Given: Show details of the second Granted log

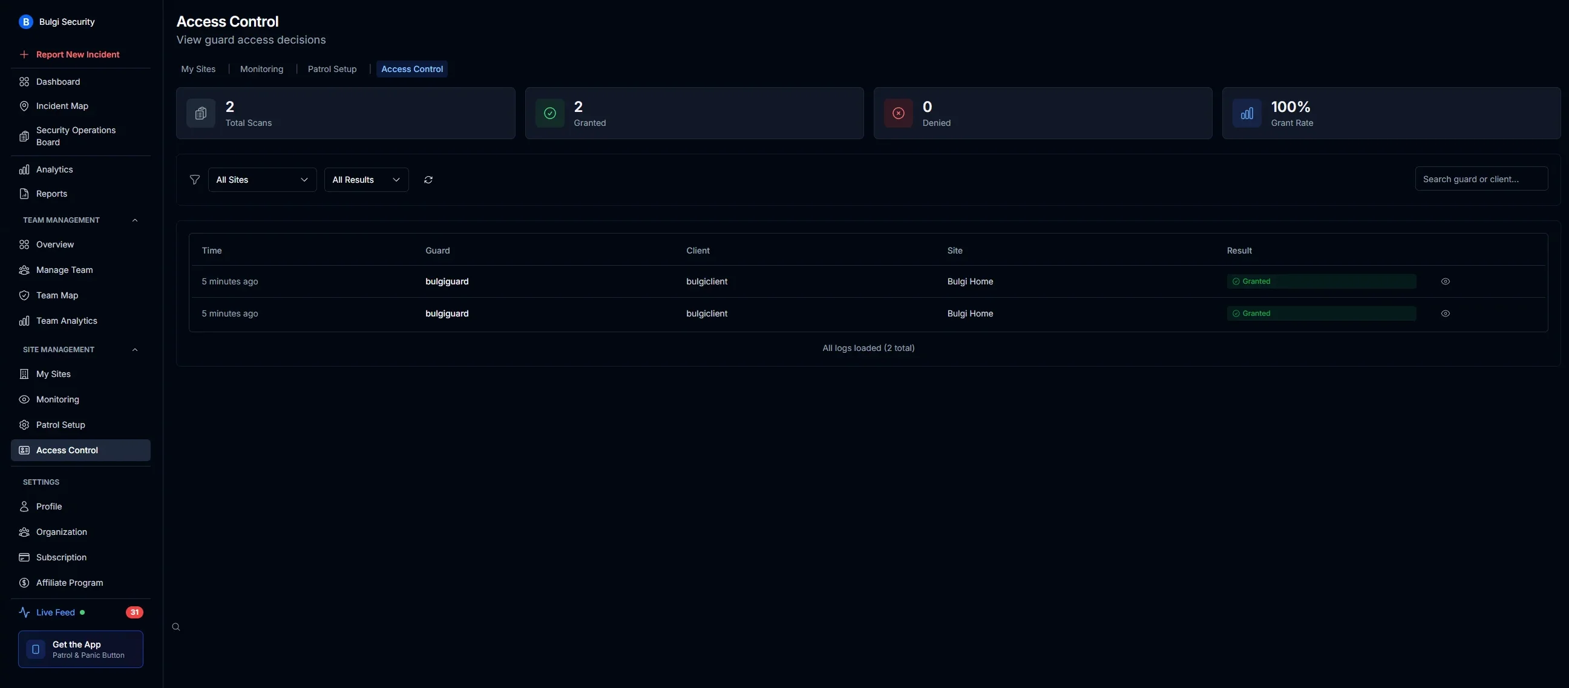Looking at the screenshot, I should point(1446,313).
